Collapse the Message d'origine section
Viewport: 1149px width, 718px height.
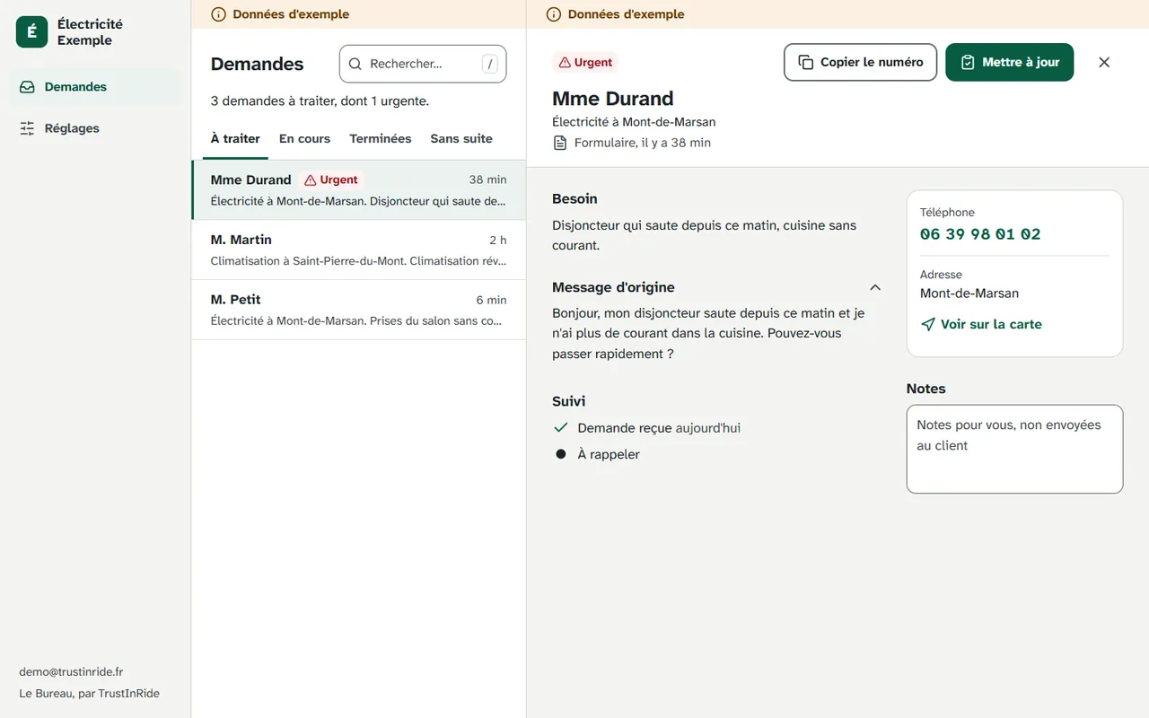coord(875,287)
